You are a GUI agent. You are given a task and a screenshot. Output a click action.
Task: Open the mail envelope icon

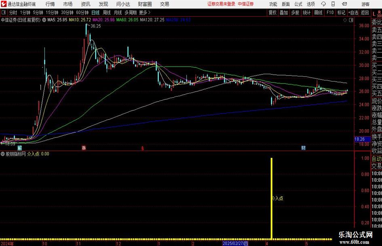click(344, 4)
